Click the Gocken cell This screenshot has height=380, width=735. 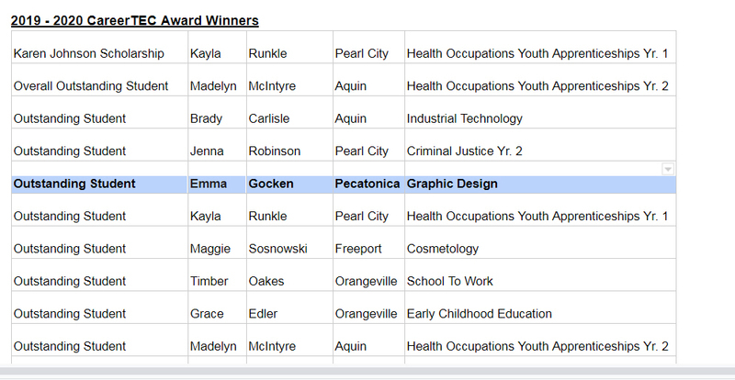pyautogui.click(x=271, y=184)
